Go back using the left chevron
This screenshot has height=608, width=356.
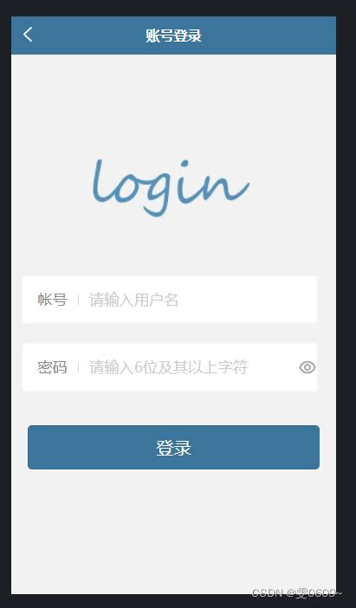[28, 35]
